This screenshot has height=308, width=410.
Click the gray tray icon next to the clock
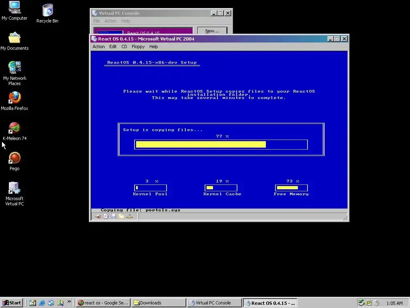[376, 303]
